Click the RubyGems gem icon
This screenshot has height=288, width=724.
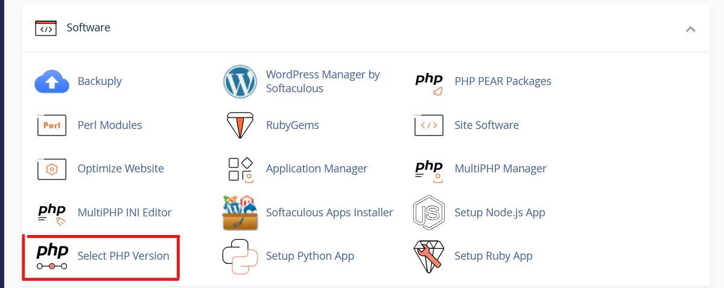coord(240,125)
